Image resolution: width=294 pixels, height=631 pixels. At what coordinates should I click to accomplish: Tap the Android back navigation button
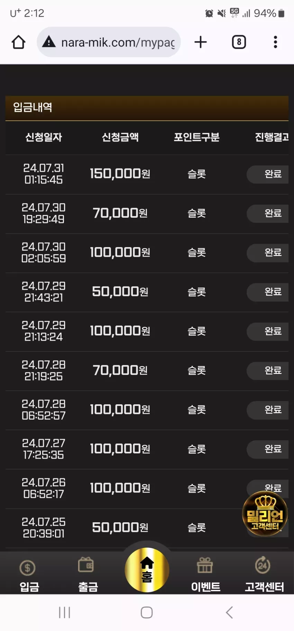(x=229, y=612)
